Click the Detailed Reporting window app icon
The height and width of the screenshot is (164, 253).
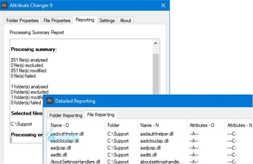pyautogui.click(x=50, y=101)
